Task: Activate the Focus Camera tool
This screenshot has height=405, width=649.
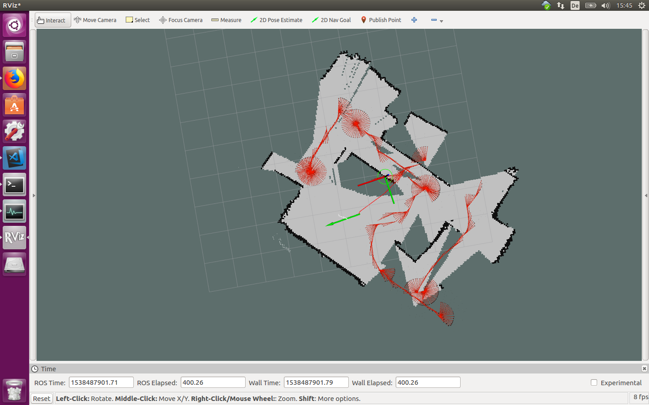Action: coord(181,20)
